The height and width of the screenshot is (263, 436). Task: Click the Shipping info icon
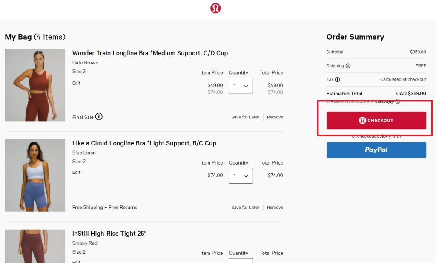[x=348, y=66]
